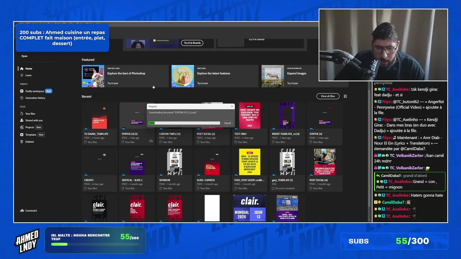This screenshot has height=259, width=461.
Task: Open the SYNTHE (4) file thumbnail
Action: (x=325, y=115)
